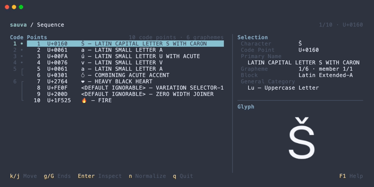The height and width of the screenshot is (187, 374).
Task: Click the Sequence breadcrumb title
Action: point(50,25)
